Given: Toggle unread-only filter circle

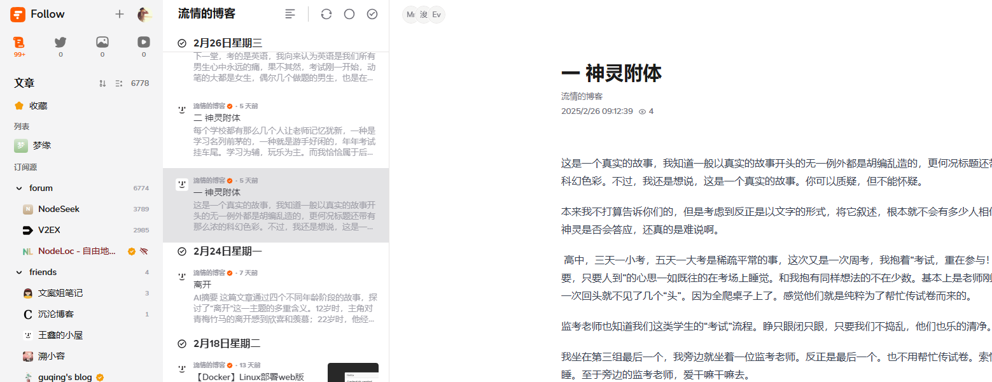Looking at the screenshot, I should point(349,14).
